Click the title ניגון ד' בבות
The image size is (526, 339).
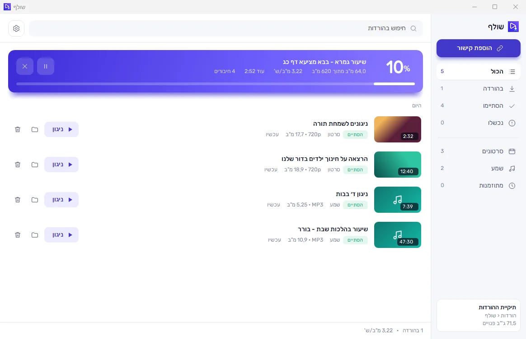point(352,194)
